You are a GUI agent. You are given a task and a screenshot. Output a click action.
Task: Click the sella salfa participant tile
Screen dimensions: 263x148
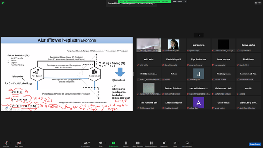pyautogui.click(x=149, y=59)
